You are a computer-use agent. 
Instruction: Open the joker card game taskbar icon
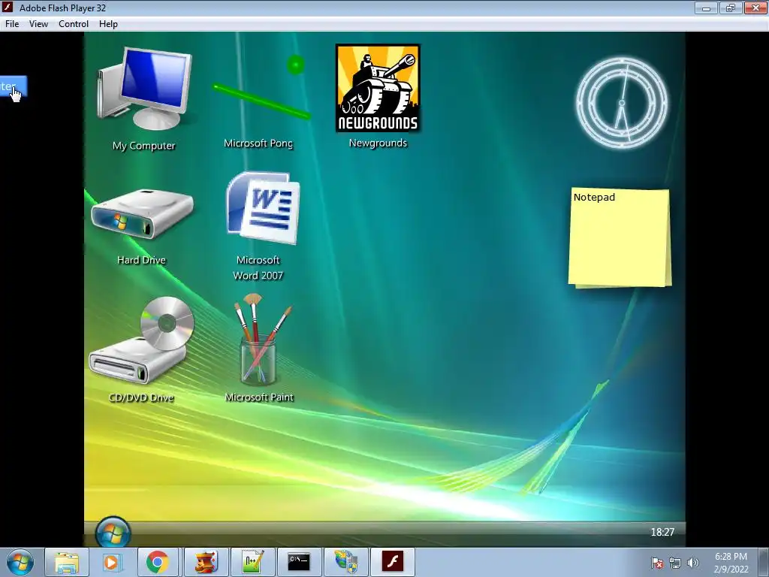tap(206, 562)
